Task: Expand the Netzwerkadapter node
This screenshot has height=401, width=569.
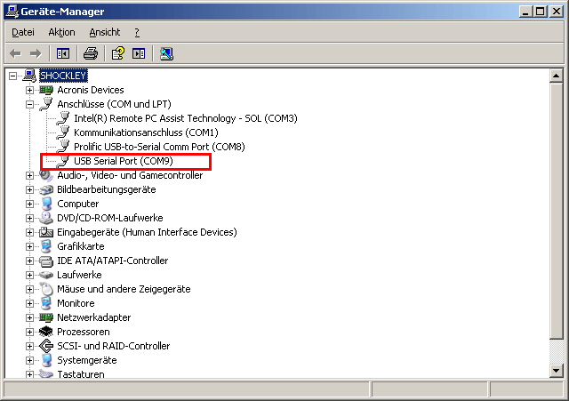Action: pyautogui.click(x=29, y=318)
